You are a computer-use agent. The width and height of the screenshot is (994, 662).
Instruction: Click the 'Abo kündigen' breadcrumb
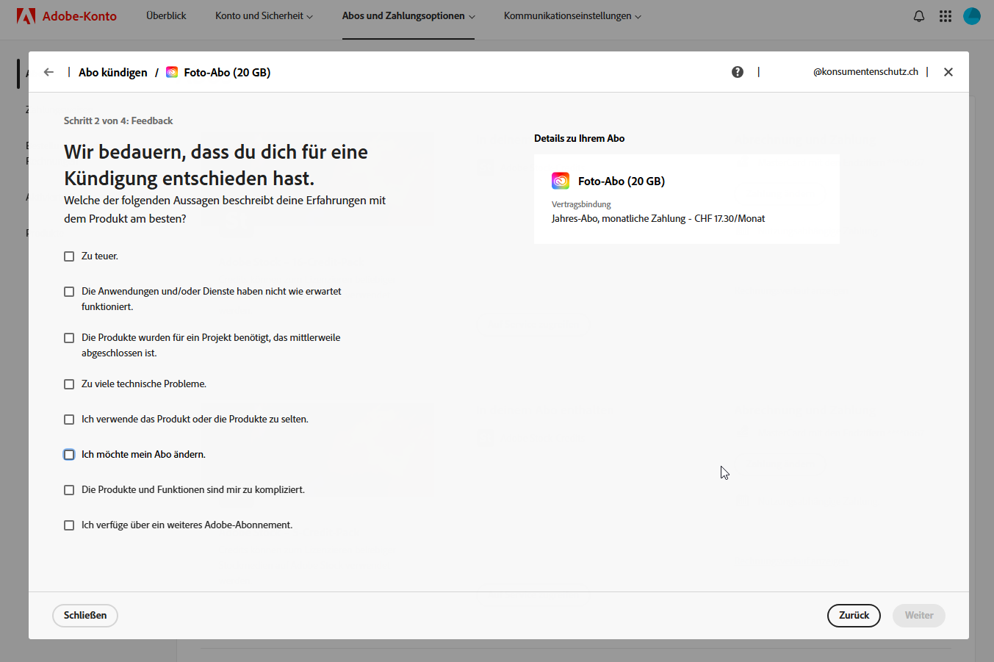tap(113, 72)
